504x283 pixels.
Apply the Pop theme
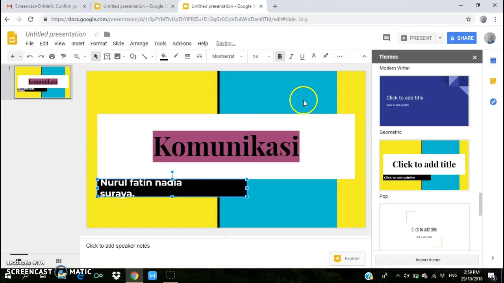point(424,227)
